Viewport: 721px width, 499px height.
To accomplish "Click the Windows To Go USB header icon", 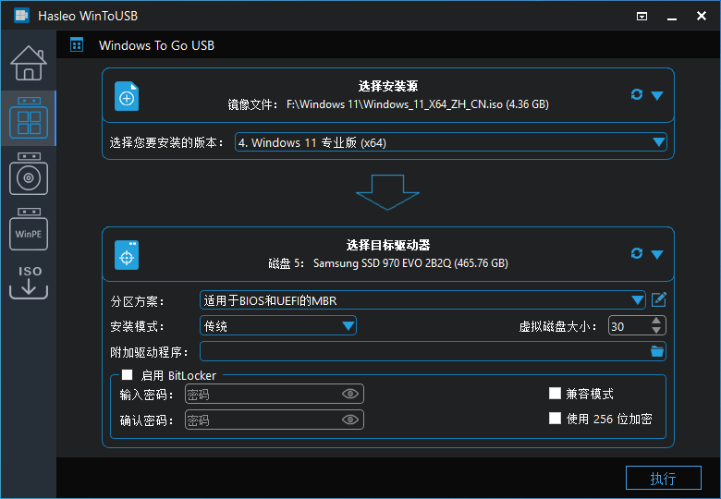I will click(77, 45).
